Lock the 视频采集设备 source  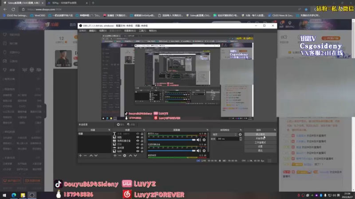pyautogui.click(x=142, y=141)
